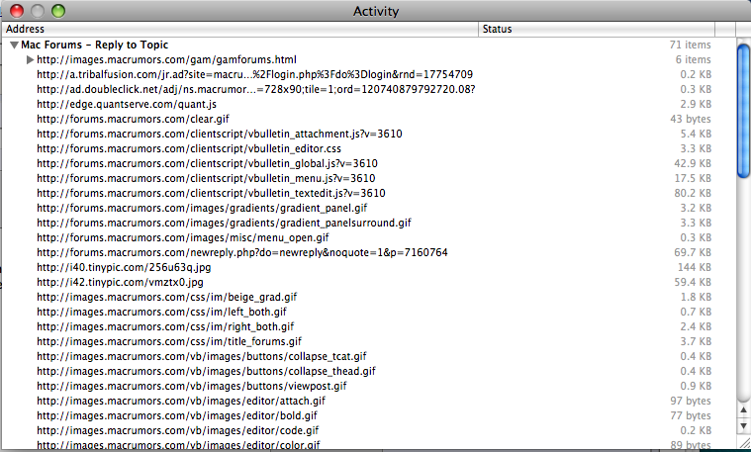Viewport: 751px width, 452px height.
Task: Select the editor/attach.gif row
Action: [369, 402]
